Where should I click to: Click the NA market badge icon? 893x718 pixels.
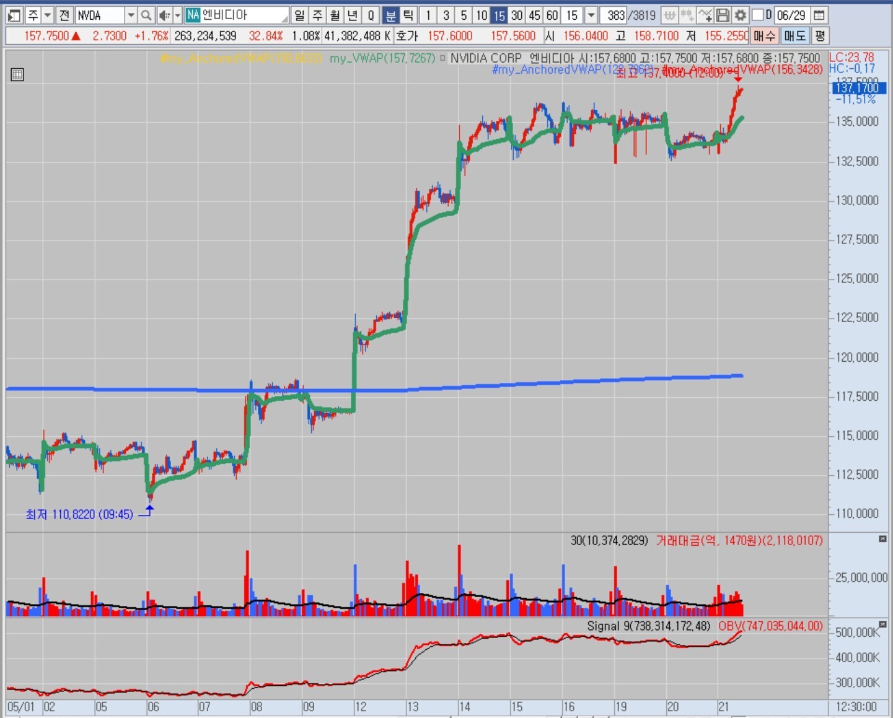click(x=193, y=15)
